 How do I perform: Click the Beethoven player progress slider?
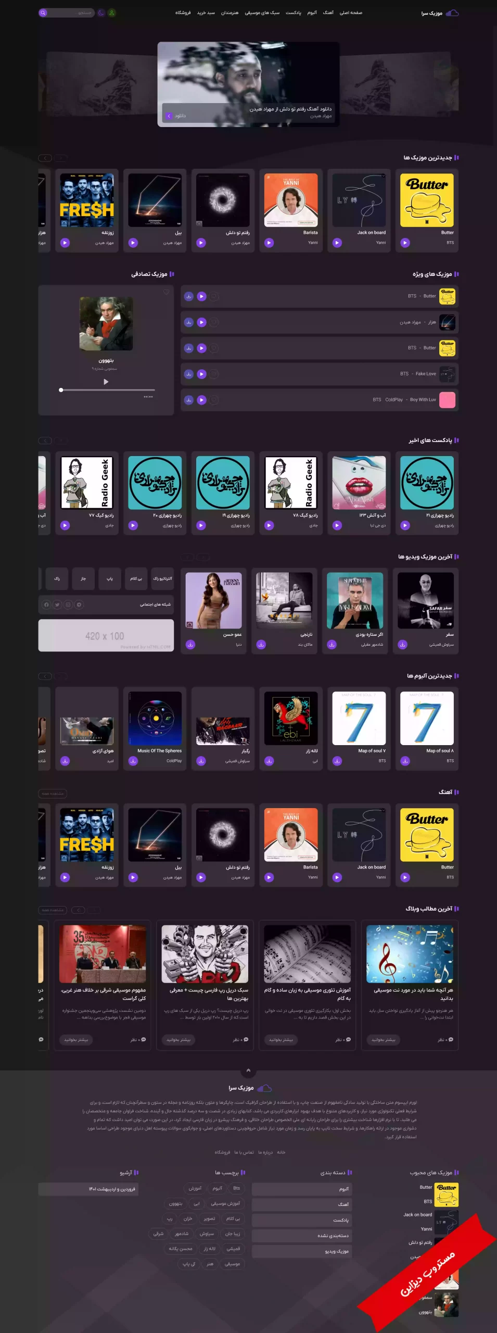[107, 389]
